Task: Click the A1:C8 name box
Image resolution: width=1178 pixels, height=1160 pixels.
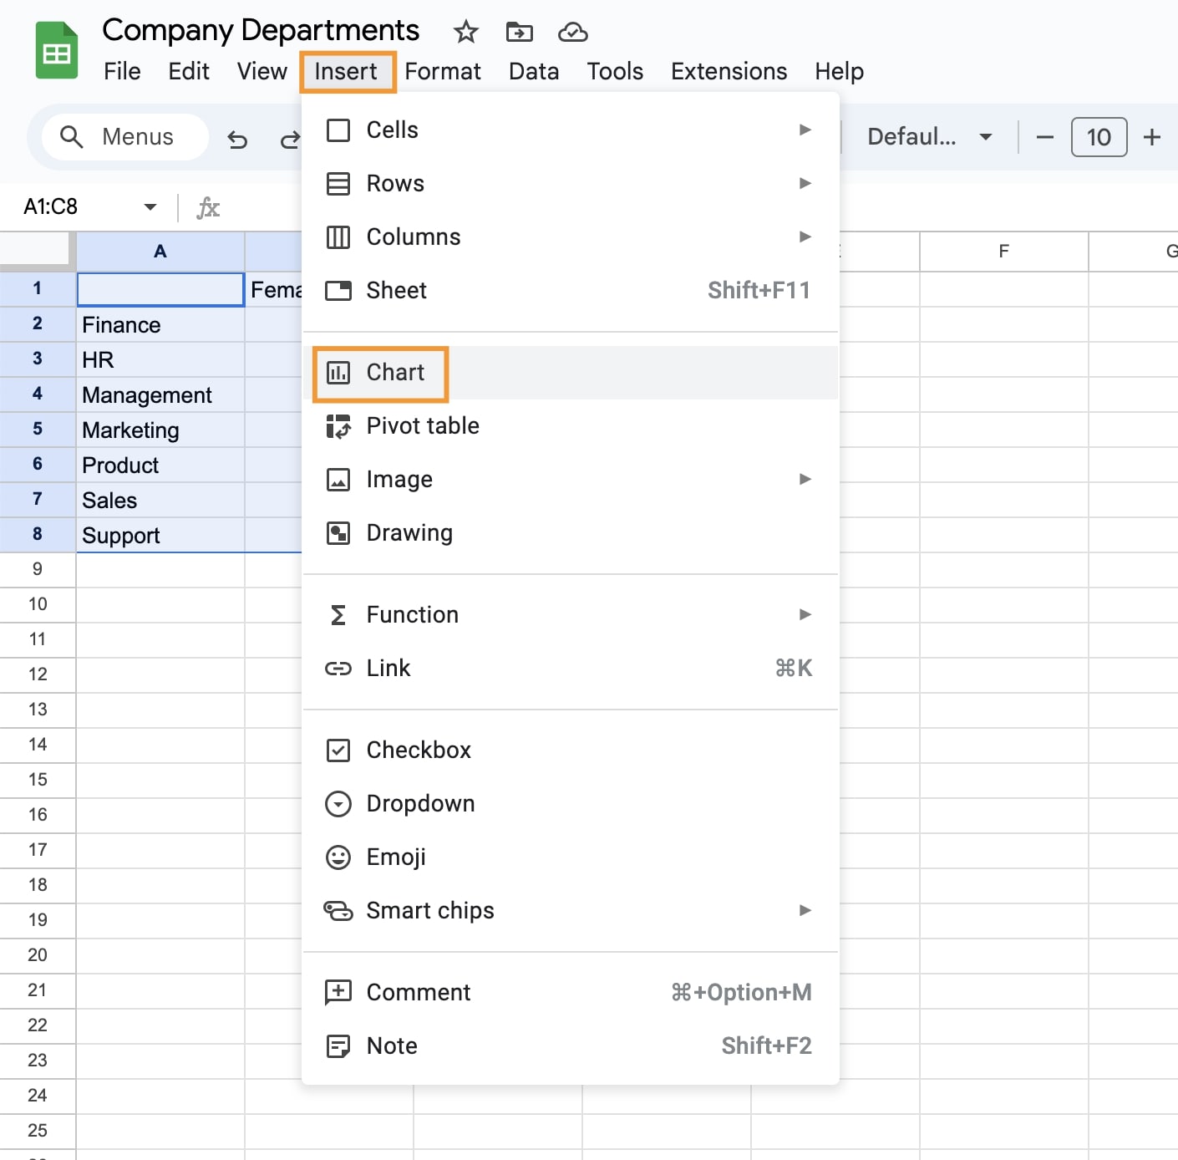Action: click(x=50, y=206)
